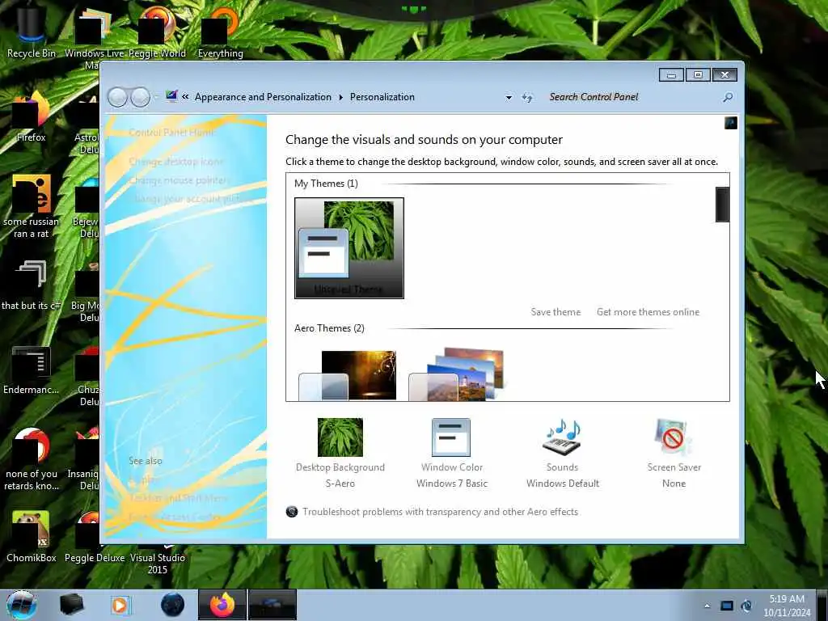
Task: Open Control Panel Home link
Action: coord(171,133)
